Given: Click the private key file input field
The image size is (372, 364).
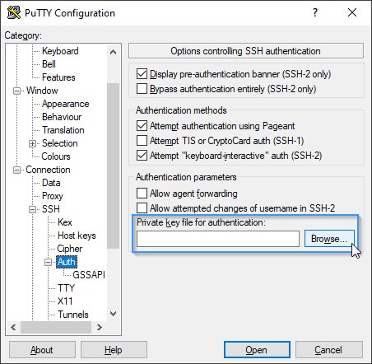Looking at the screenshot, I should 218,239.
